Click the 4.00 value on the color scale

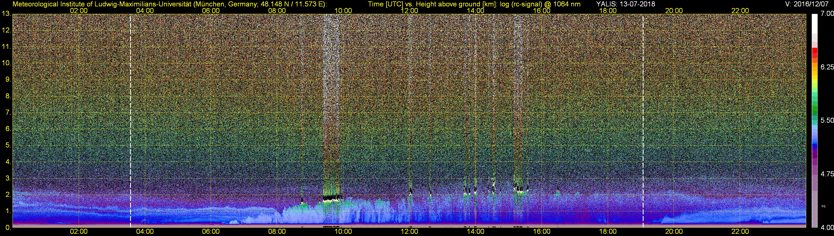(827, 227)
